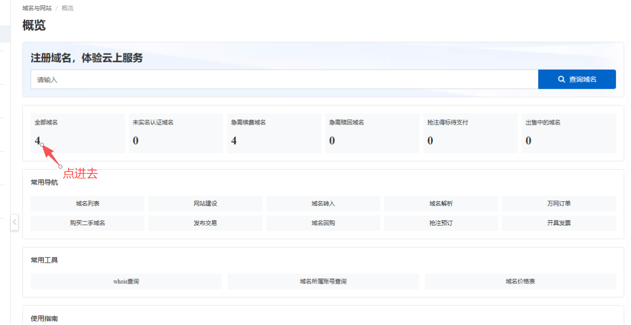Go to 购买二手域名
This screenshot has height=325, width=631.
(87, 223)
